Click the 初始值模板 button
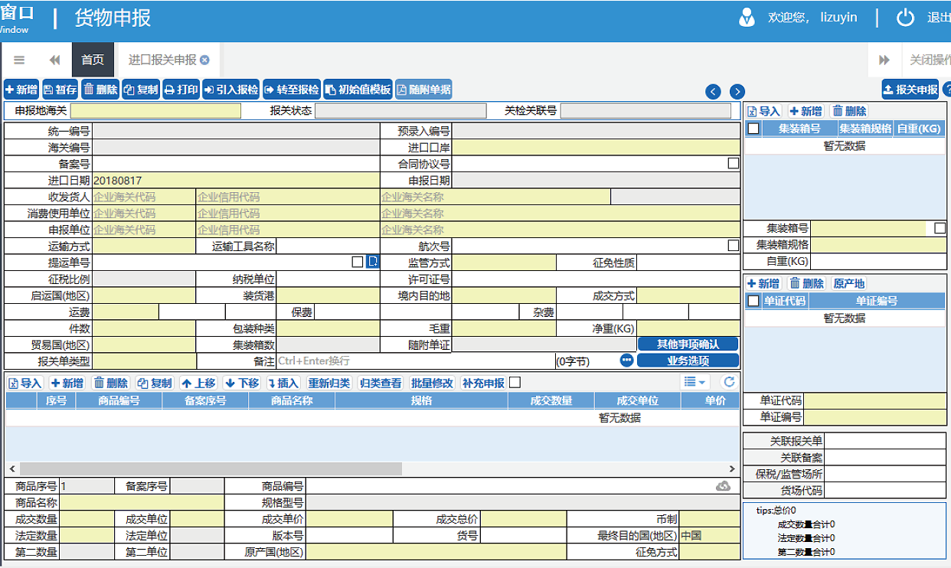 358,90
